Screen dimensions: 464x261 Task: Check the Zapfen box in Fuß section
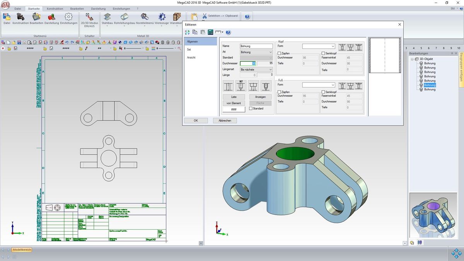[x=280, y=92]
